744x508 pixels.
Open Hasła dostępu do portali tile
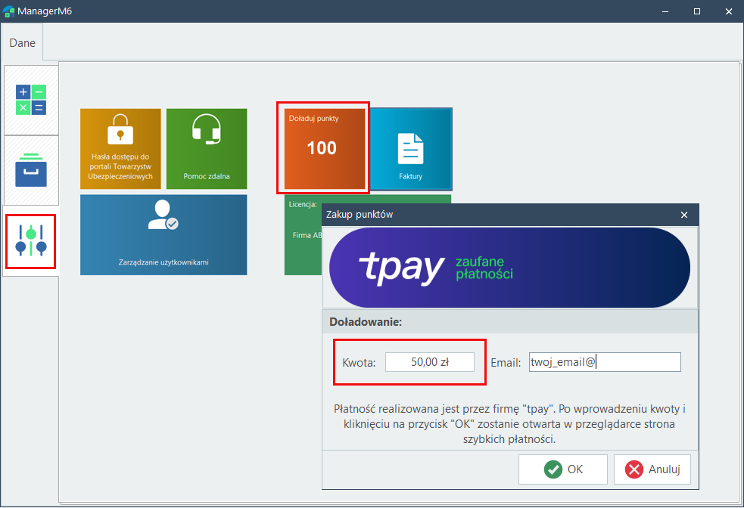(x=120, y=149)
